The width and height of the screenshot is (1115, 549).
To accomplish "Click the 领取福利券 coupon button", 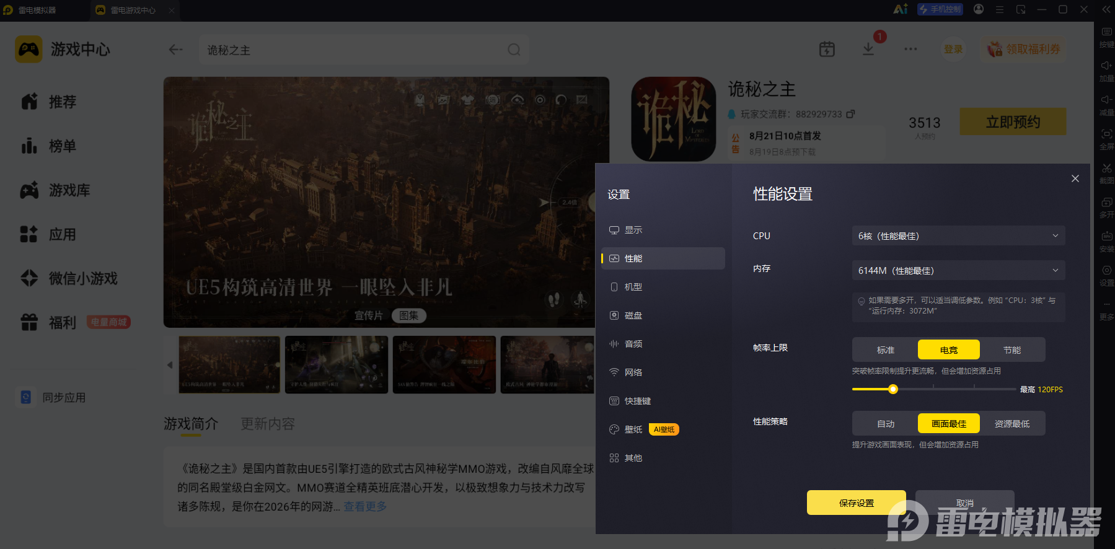I will 1024,49.
